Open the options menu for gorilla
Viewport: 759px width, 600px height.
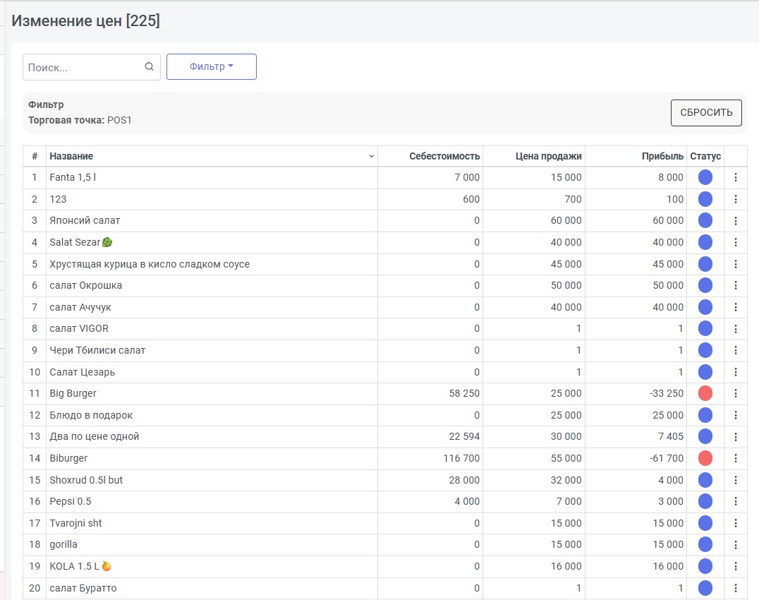[x=735, y=544]
